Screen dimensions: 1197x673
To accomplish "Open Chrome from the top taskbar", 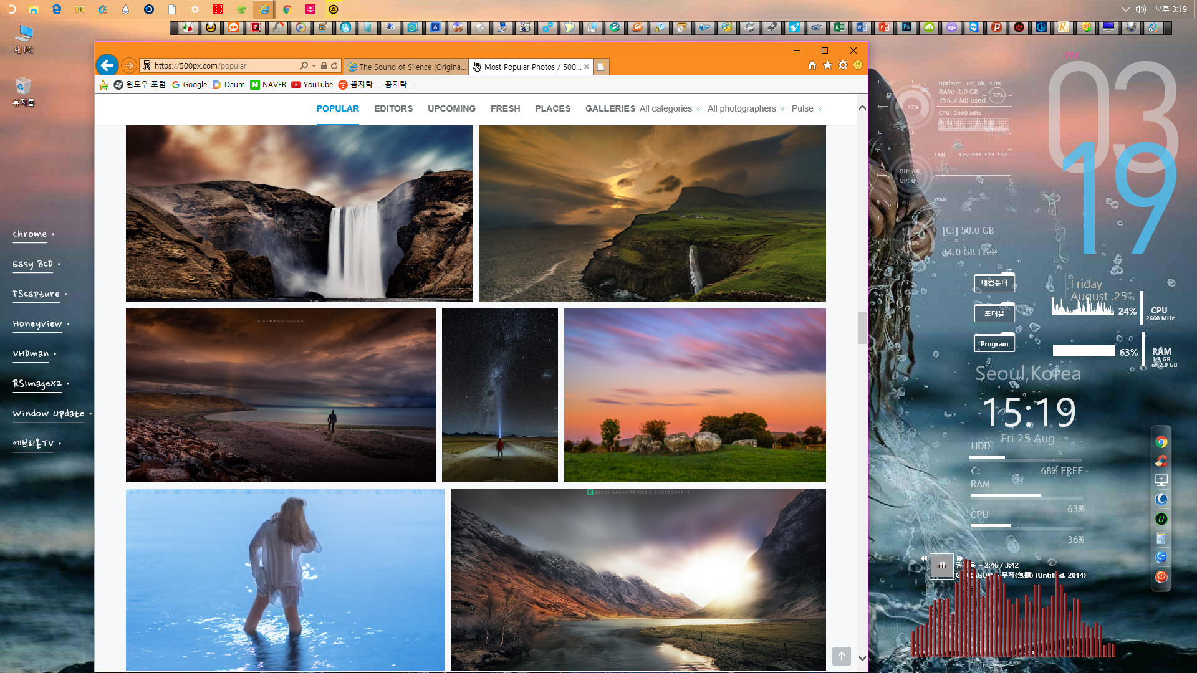I will pos(287,9).
